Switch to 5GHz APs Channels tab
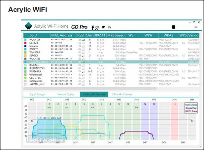The height and width of the screenshot is (150, 204). coord(122,94)
